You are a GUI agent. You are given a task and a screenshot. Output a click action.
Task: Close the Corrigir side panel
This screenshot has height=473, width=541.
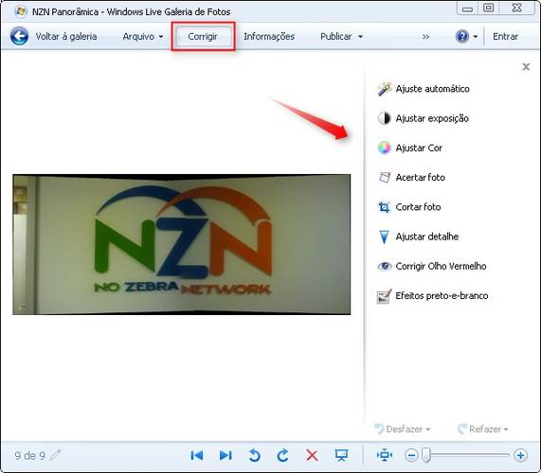[x=526, y=66]
